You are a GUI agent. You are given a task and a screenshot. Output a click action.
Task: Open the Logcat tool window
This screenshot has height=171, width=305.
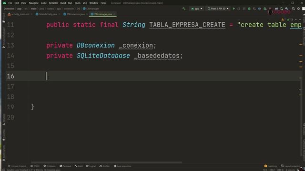click(x=91, y=166)
